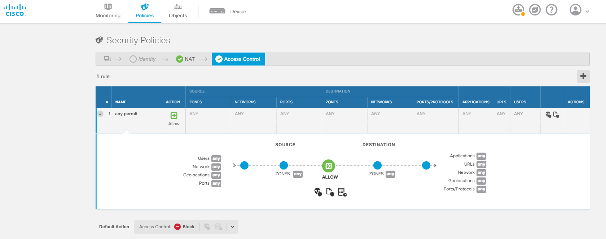This screenshot has height=239, width=606.
Task: Click the green ALLOW action circle
Action: (x=329, y=166)
